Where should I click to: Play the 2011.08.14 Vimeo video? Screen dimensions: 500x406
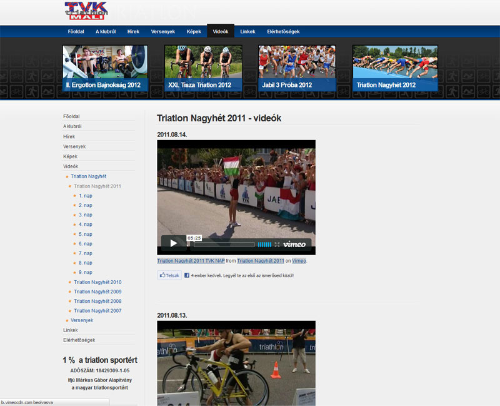click(174, 243)
